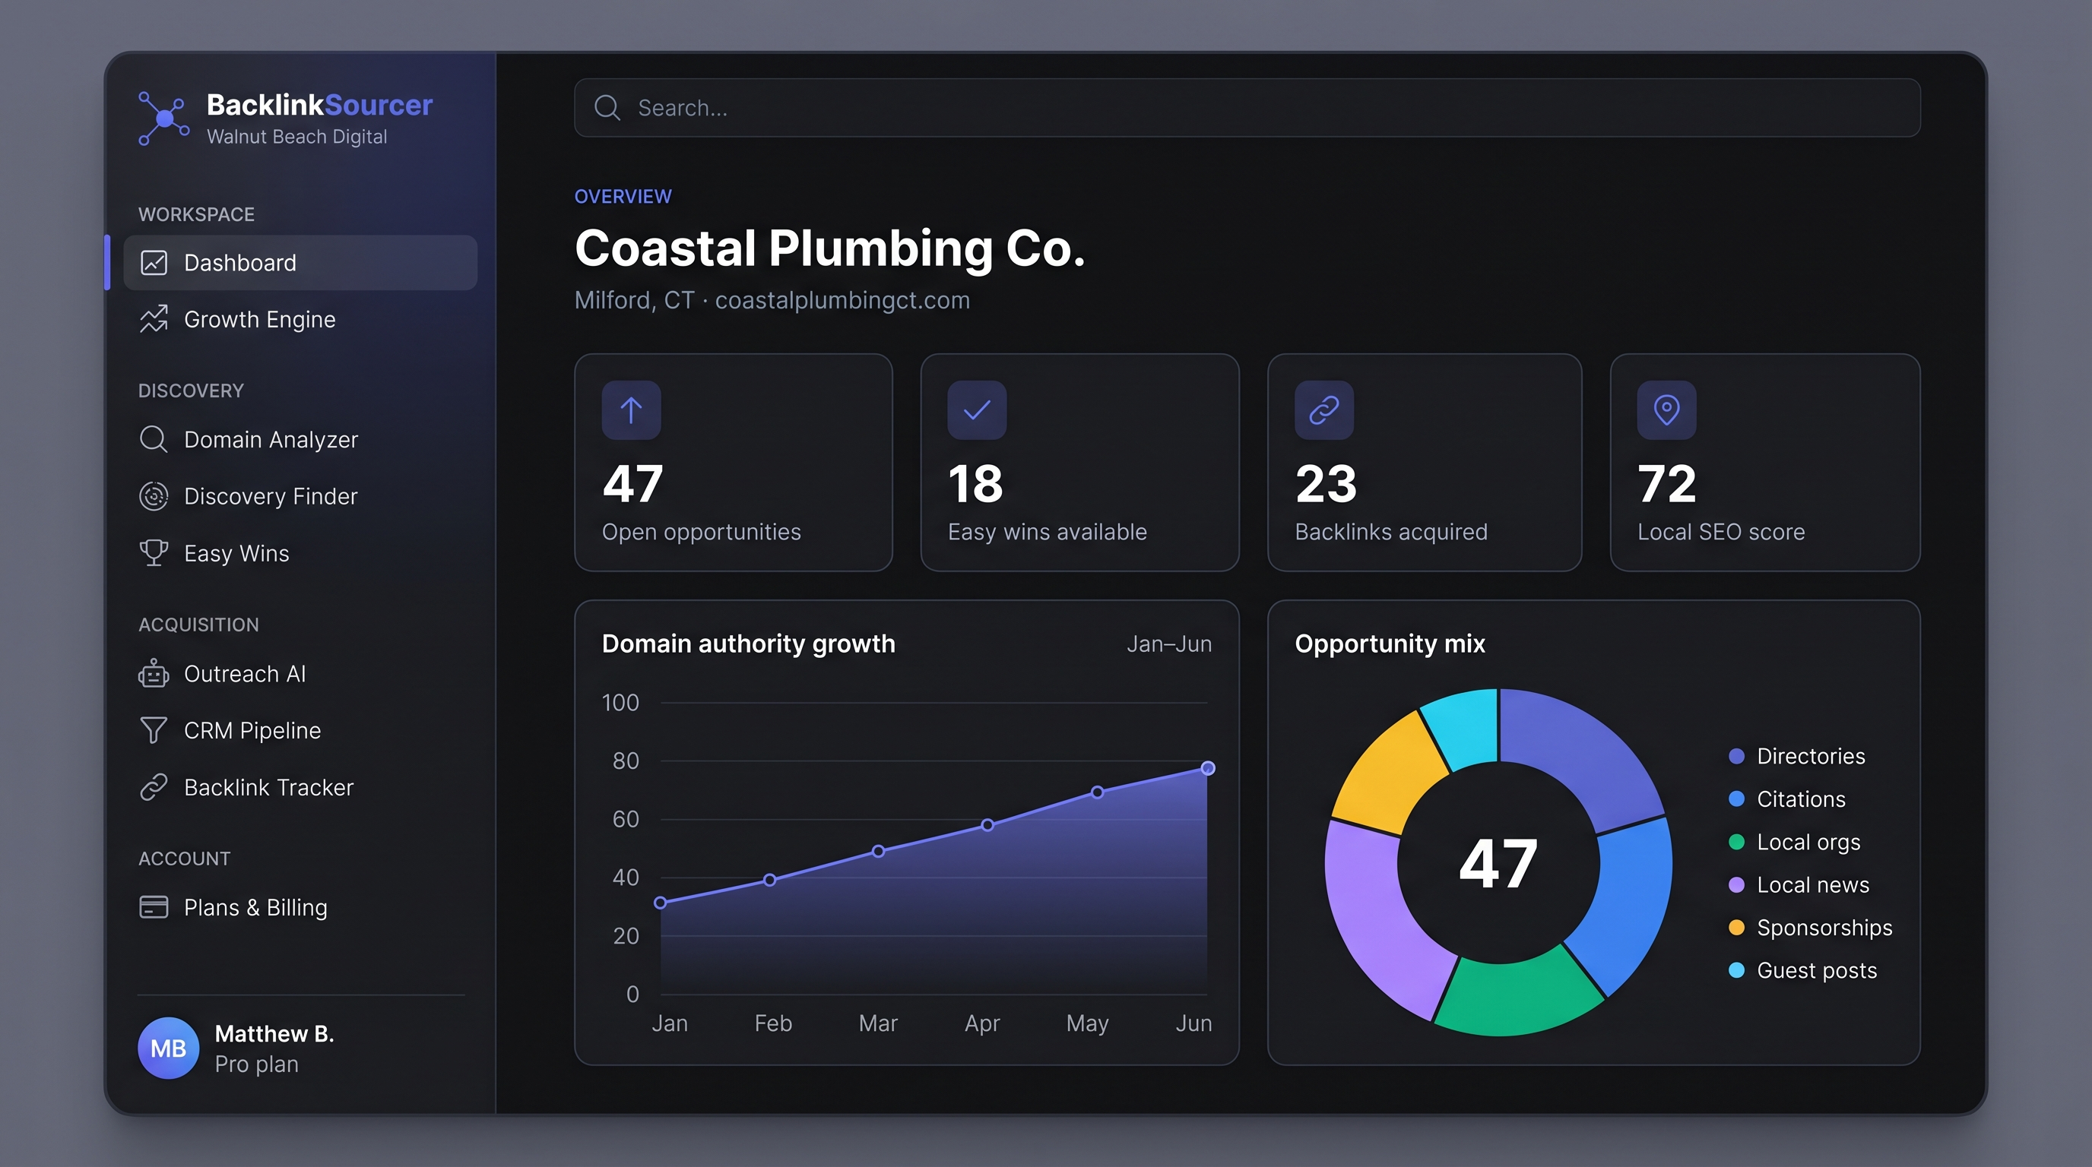The height and width of the screenshot is (1167, 2092).
Task: Click the up-arrow icon on Open opportunities card
Action: pos(631,410)
